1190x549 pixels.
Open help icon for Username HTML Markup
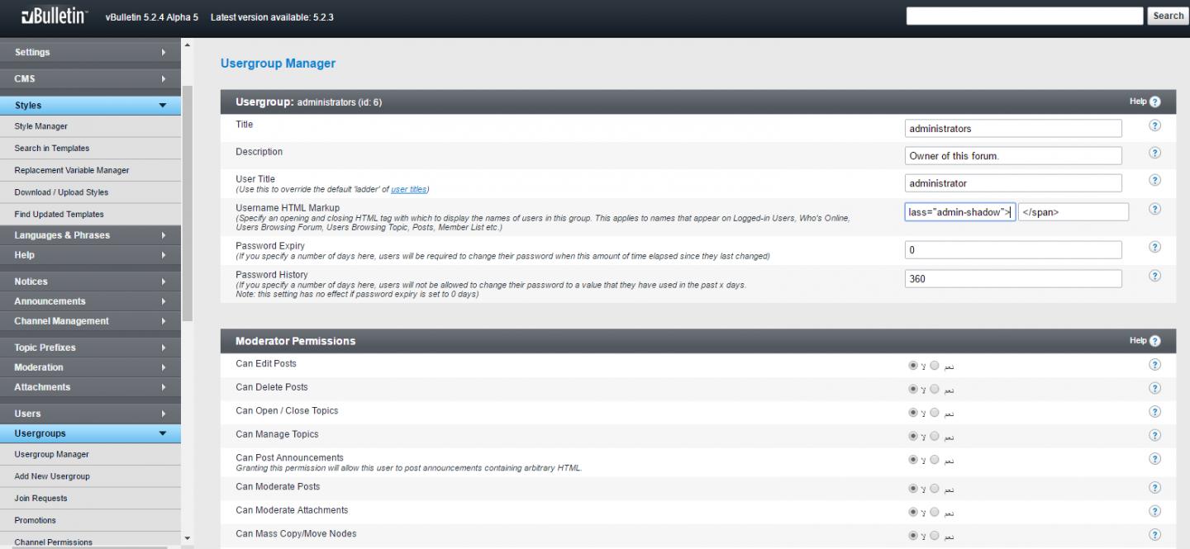[x=1155, y=209]
